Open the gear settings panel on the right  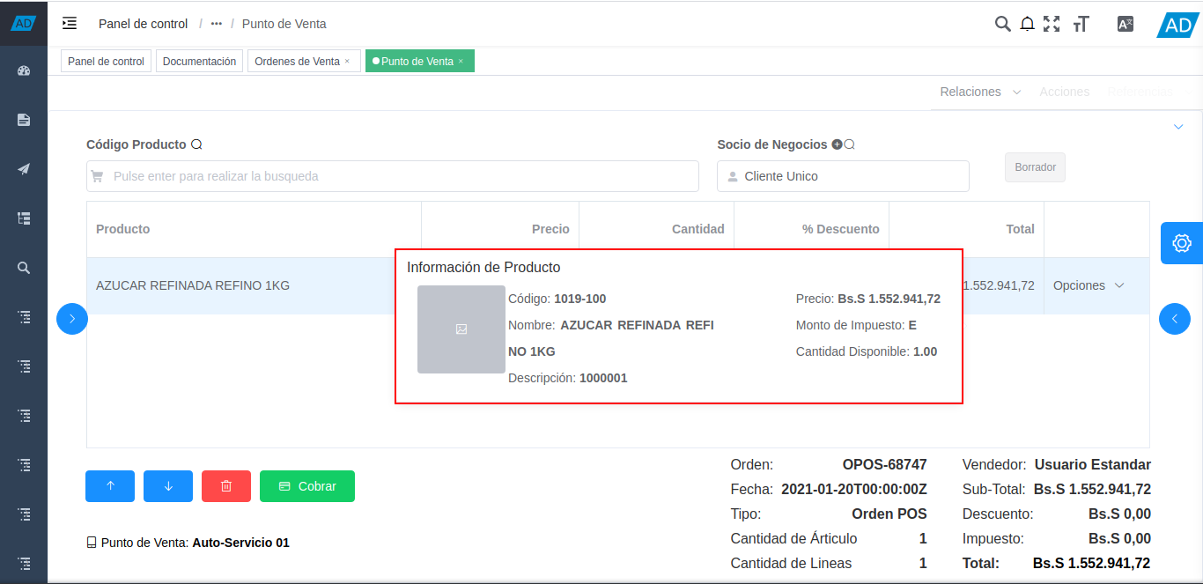click(1181, 243)
